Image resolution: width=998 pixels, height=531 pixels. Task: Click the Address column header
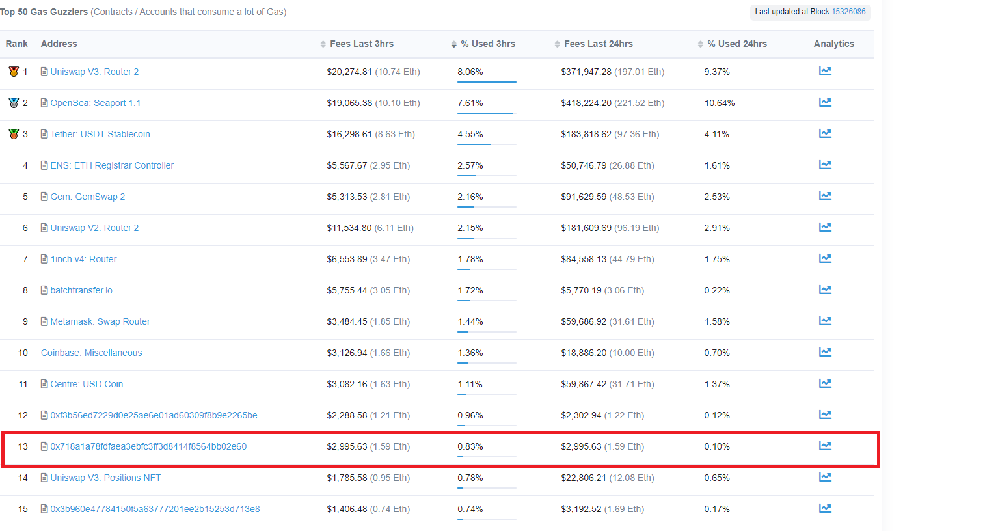pos(59,44)
